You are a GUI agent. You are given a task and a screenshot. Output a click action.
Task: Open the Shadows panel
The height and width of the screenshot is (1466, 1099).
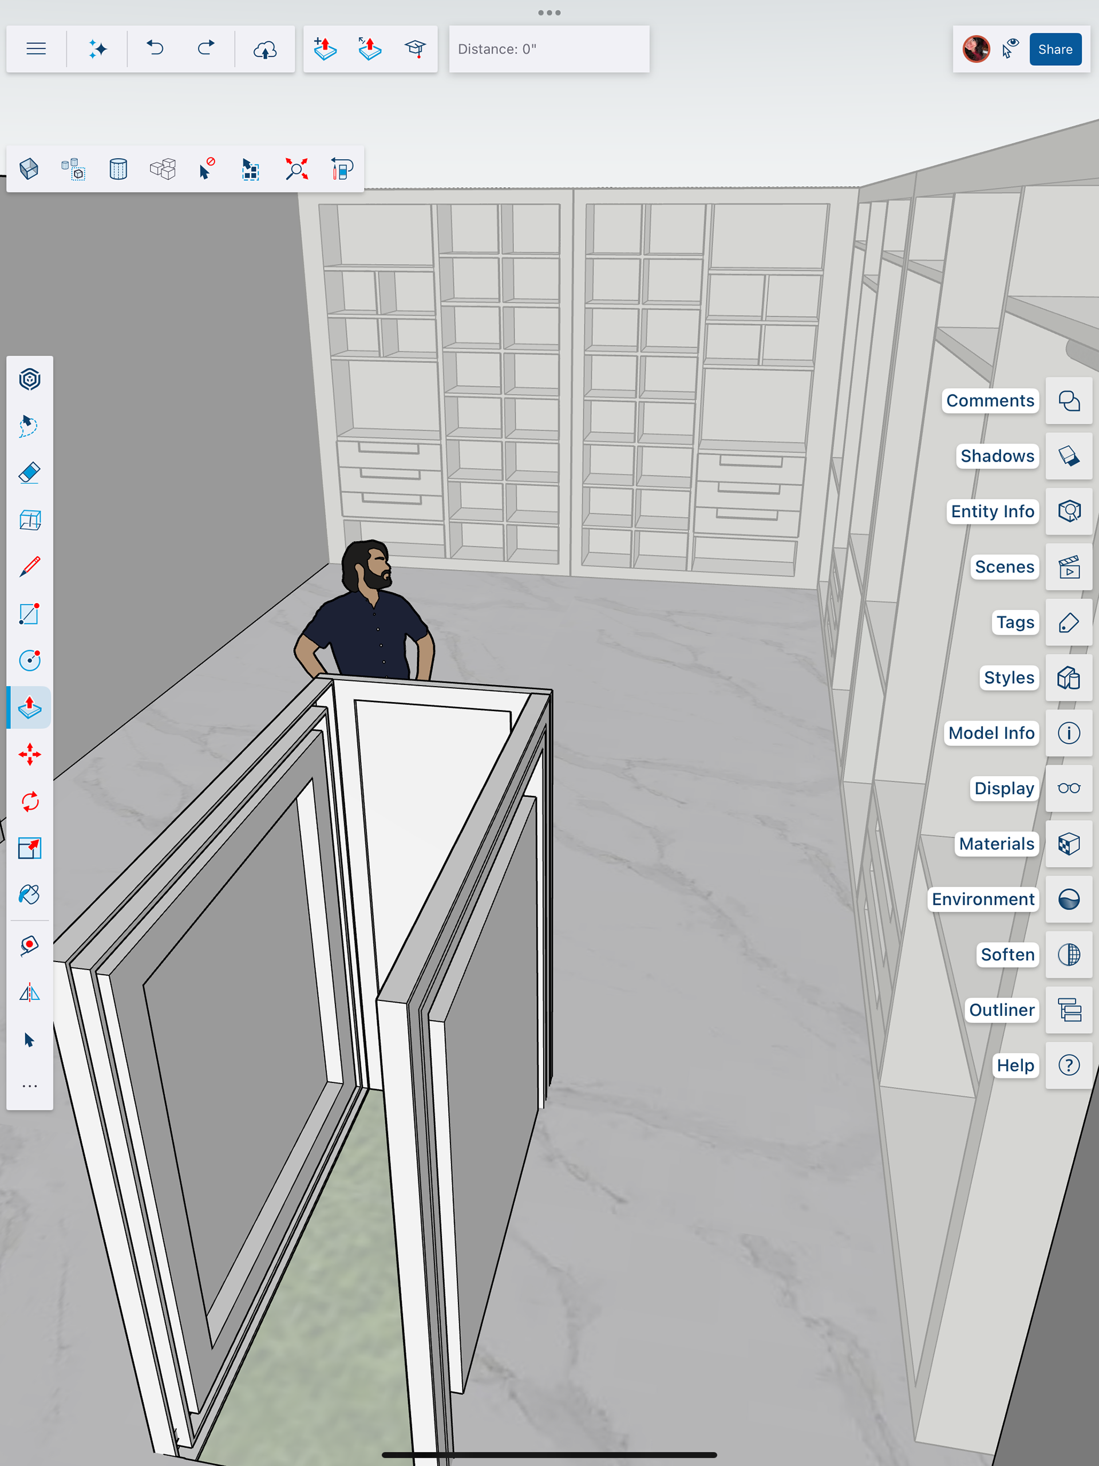click(x=1069, y=456)
